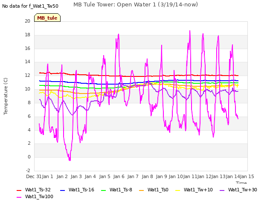Click the 'No data for f_Wat1_Tw50' message
This screenshot has width=273, height=205.
[x=30, y=6]
